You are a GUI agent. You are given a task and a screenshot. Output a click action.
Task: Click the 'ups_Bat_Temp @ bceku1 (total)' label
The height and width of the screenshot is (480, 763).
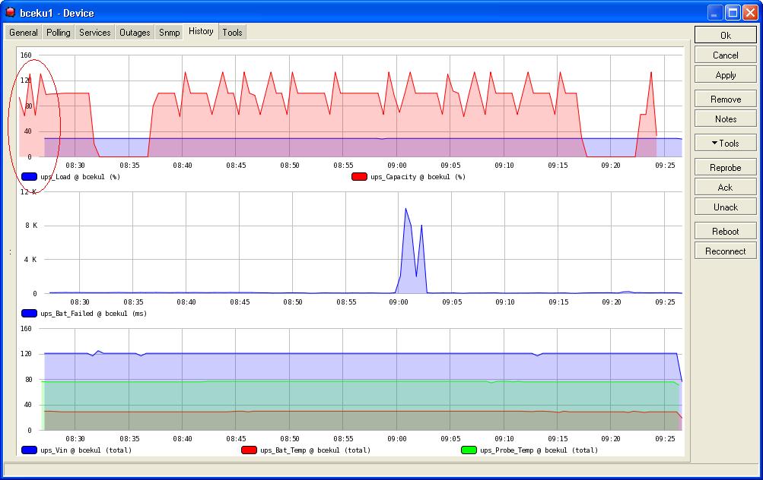[x=316, y=450]
